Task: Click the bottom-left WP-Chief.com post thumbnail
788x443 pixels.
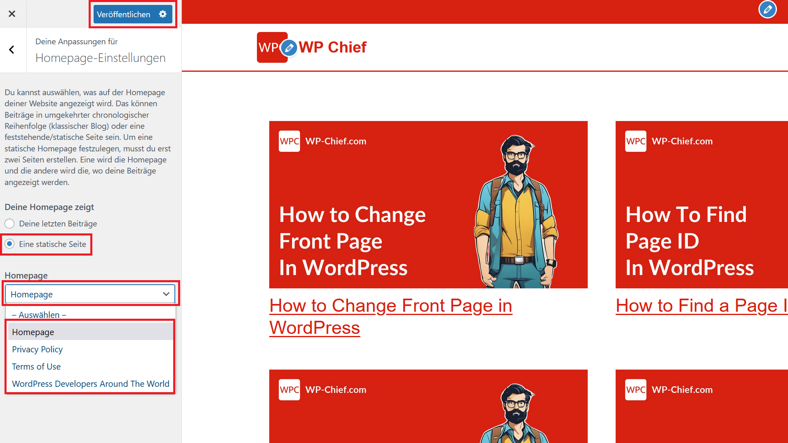Action: coord(428,406)
